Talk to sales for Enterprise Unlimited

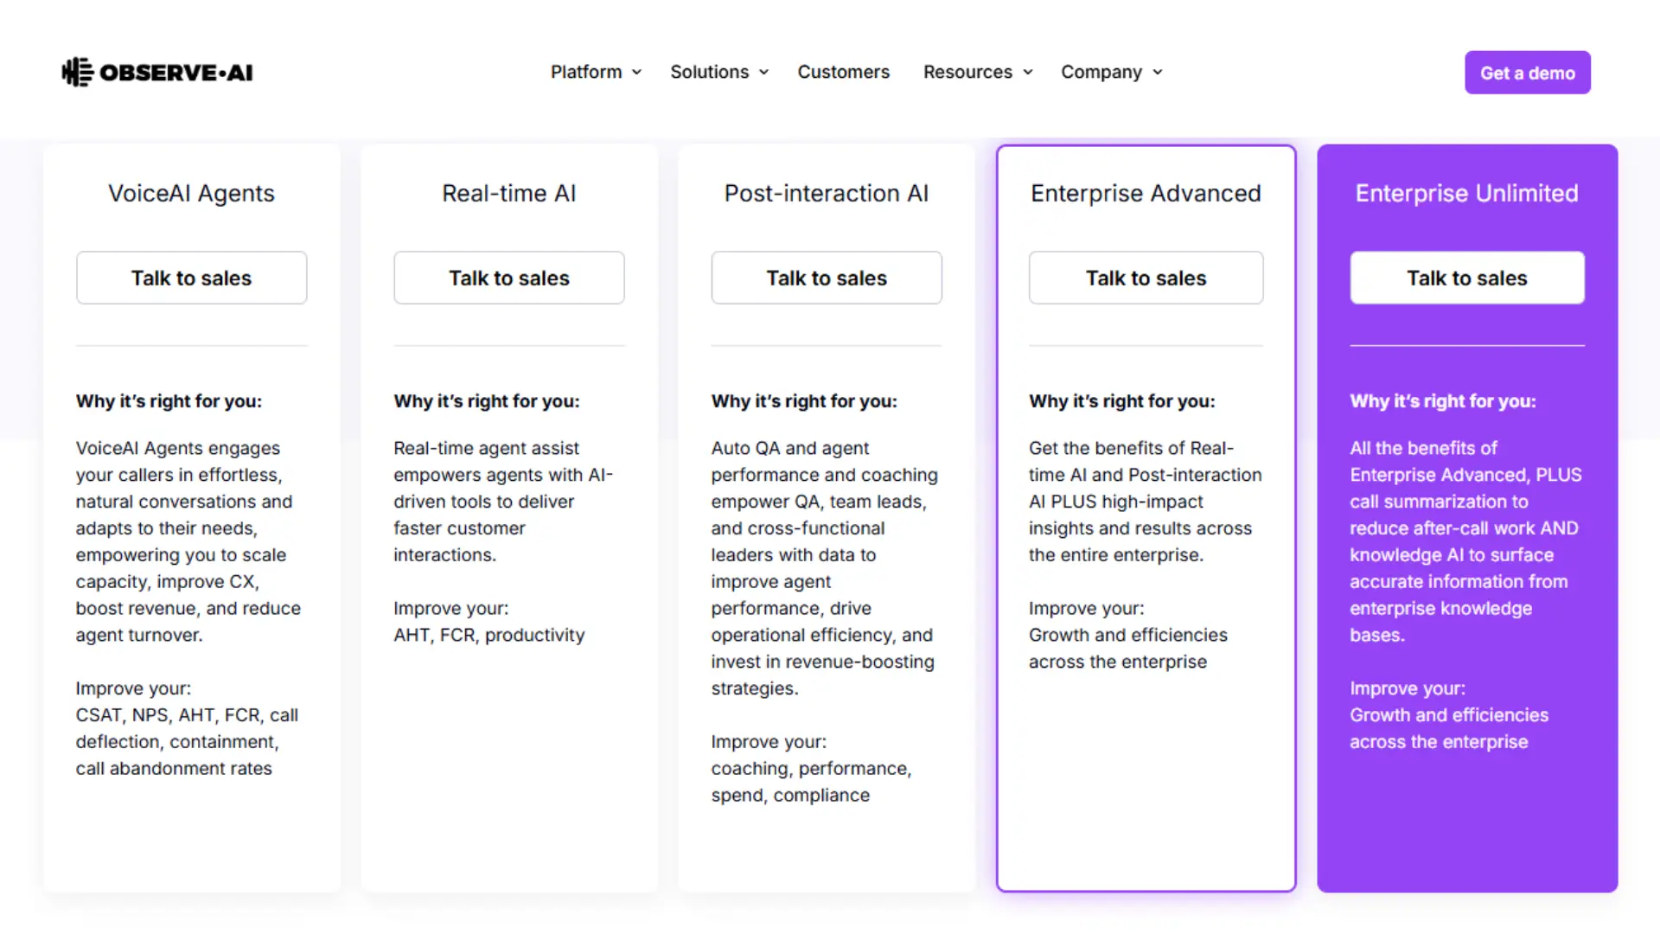tap(1467, 278)
